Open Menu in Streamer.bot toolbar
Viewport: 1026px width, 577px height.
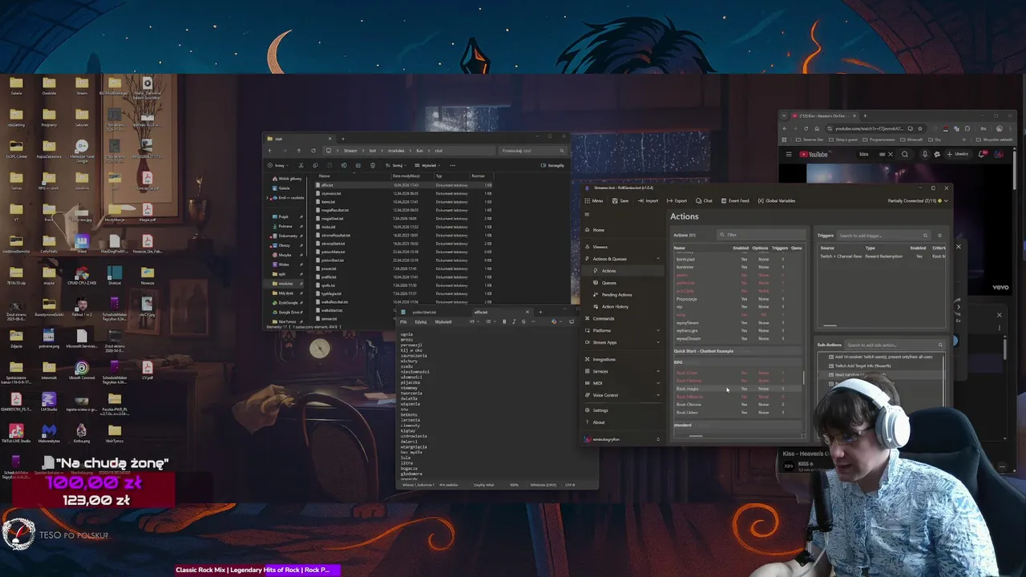594,201
